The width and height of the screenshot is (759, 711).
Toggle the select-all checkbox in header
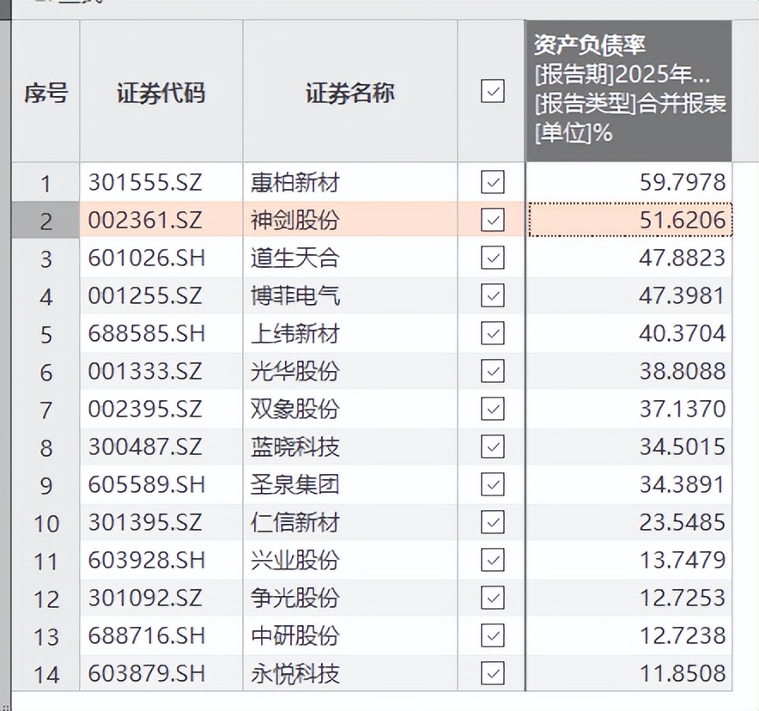492,91
